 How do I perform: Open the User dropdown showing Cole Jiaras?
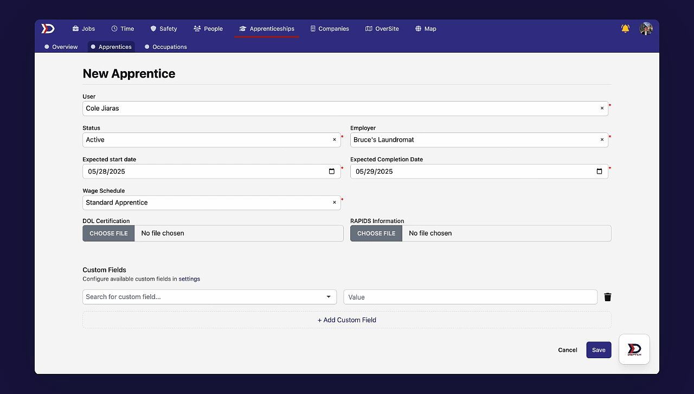(x=345, y=108)
